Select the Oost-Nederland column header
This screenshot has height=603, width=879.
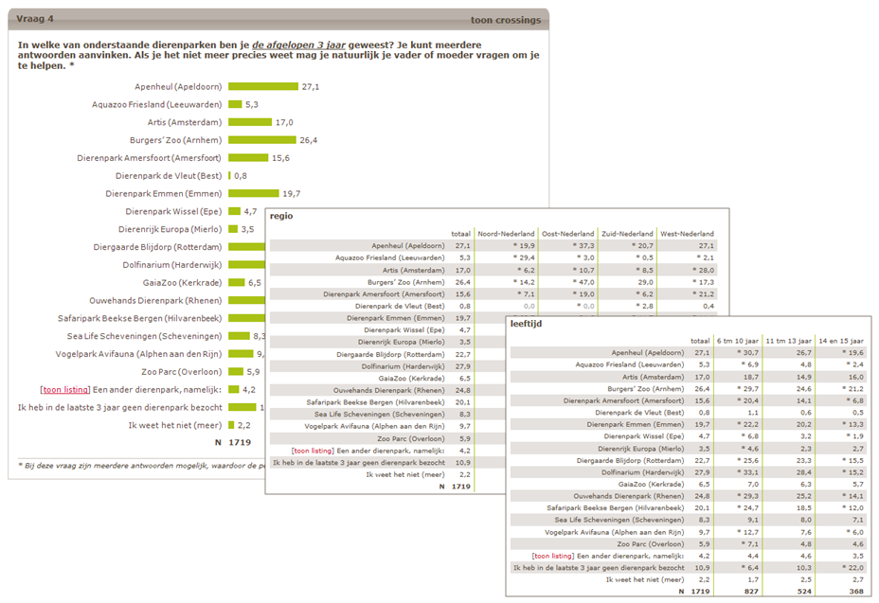pos(567,234)
